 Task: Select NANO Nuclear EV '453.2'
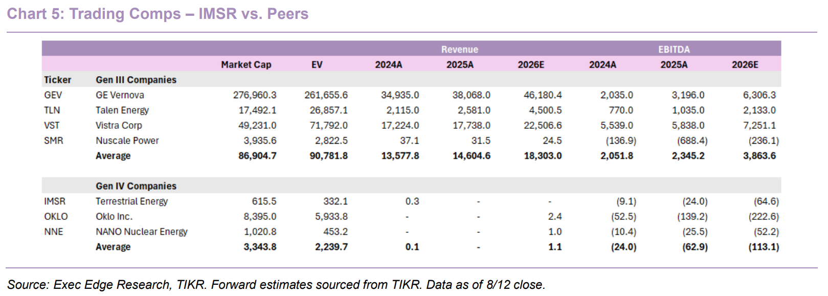335,232
